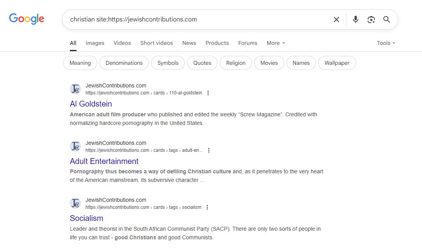Open the Al Goldstein result title
The image size is (422, 251).
coord(91,104)
